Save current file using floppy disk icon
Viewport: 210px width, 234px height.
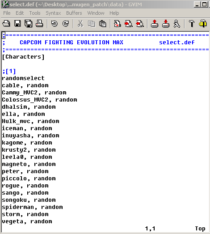pyautogui.click(x=17, y=24)
